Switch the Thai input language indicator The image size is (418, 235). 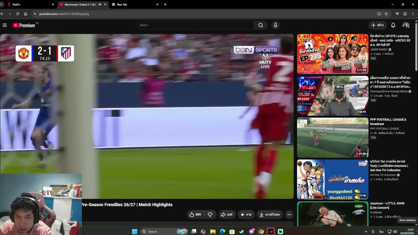click(x=381, y=231)
